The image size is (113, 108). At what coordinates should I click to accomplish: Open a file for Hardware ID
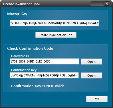click(x=91, y=62)
